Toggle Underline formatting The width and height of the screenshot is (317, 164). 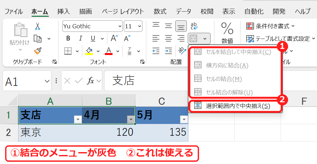[x=93, y=38]
